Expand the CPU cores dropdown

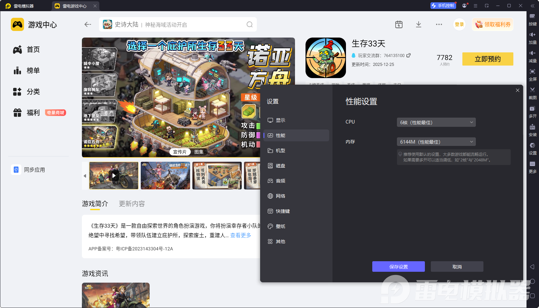pos(436,122)
